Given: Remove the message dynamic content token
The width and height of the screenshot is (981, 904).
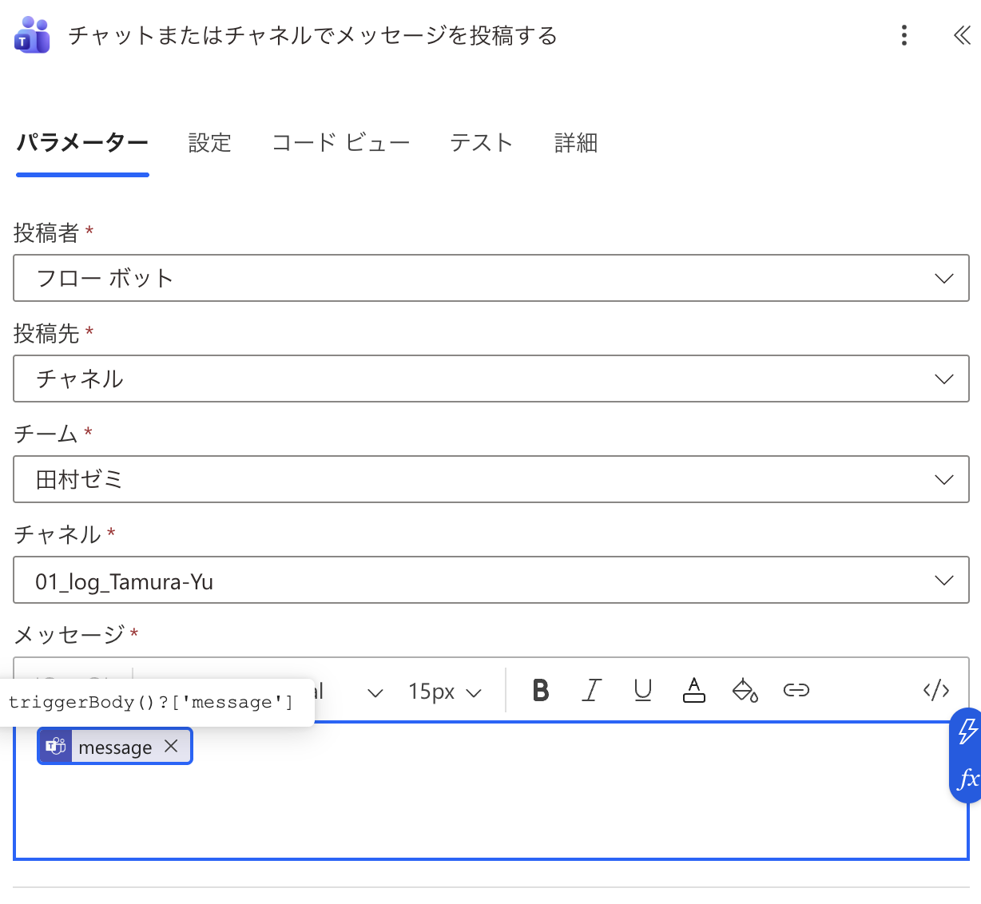Looking at the screenshot, I should pos(171,746).
